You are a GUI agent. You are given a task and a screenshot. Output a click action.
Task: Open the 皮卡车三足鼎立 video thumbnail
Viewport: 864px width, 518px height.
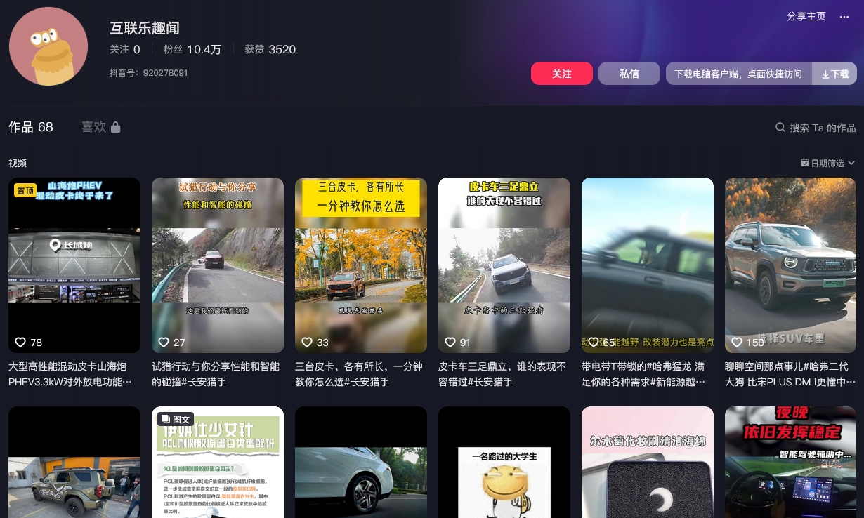tap(504, 265)
